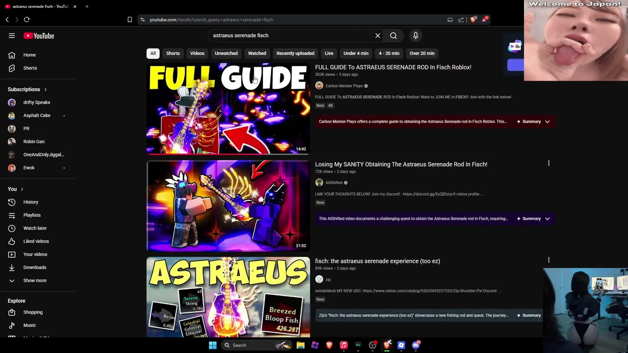
Task: Select the All filter chip
Action: [153, 53]
